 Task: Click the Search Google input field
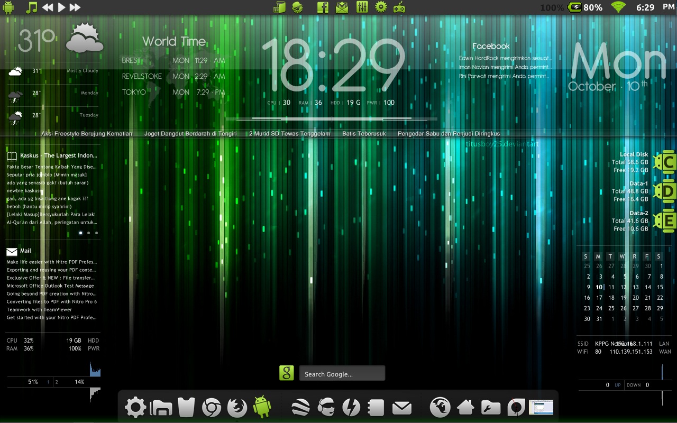(x=342, y=373)
